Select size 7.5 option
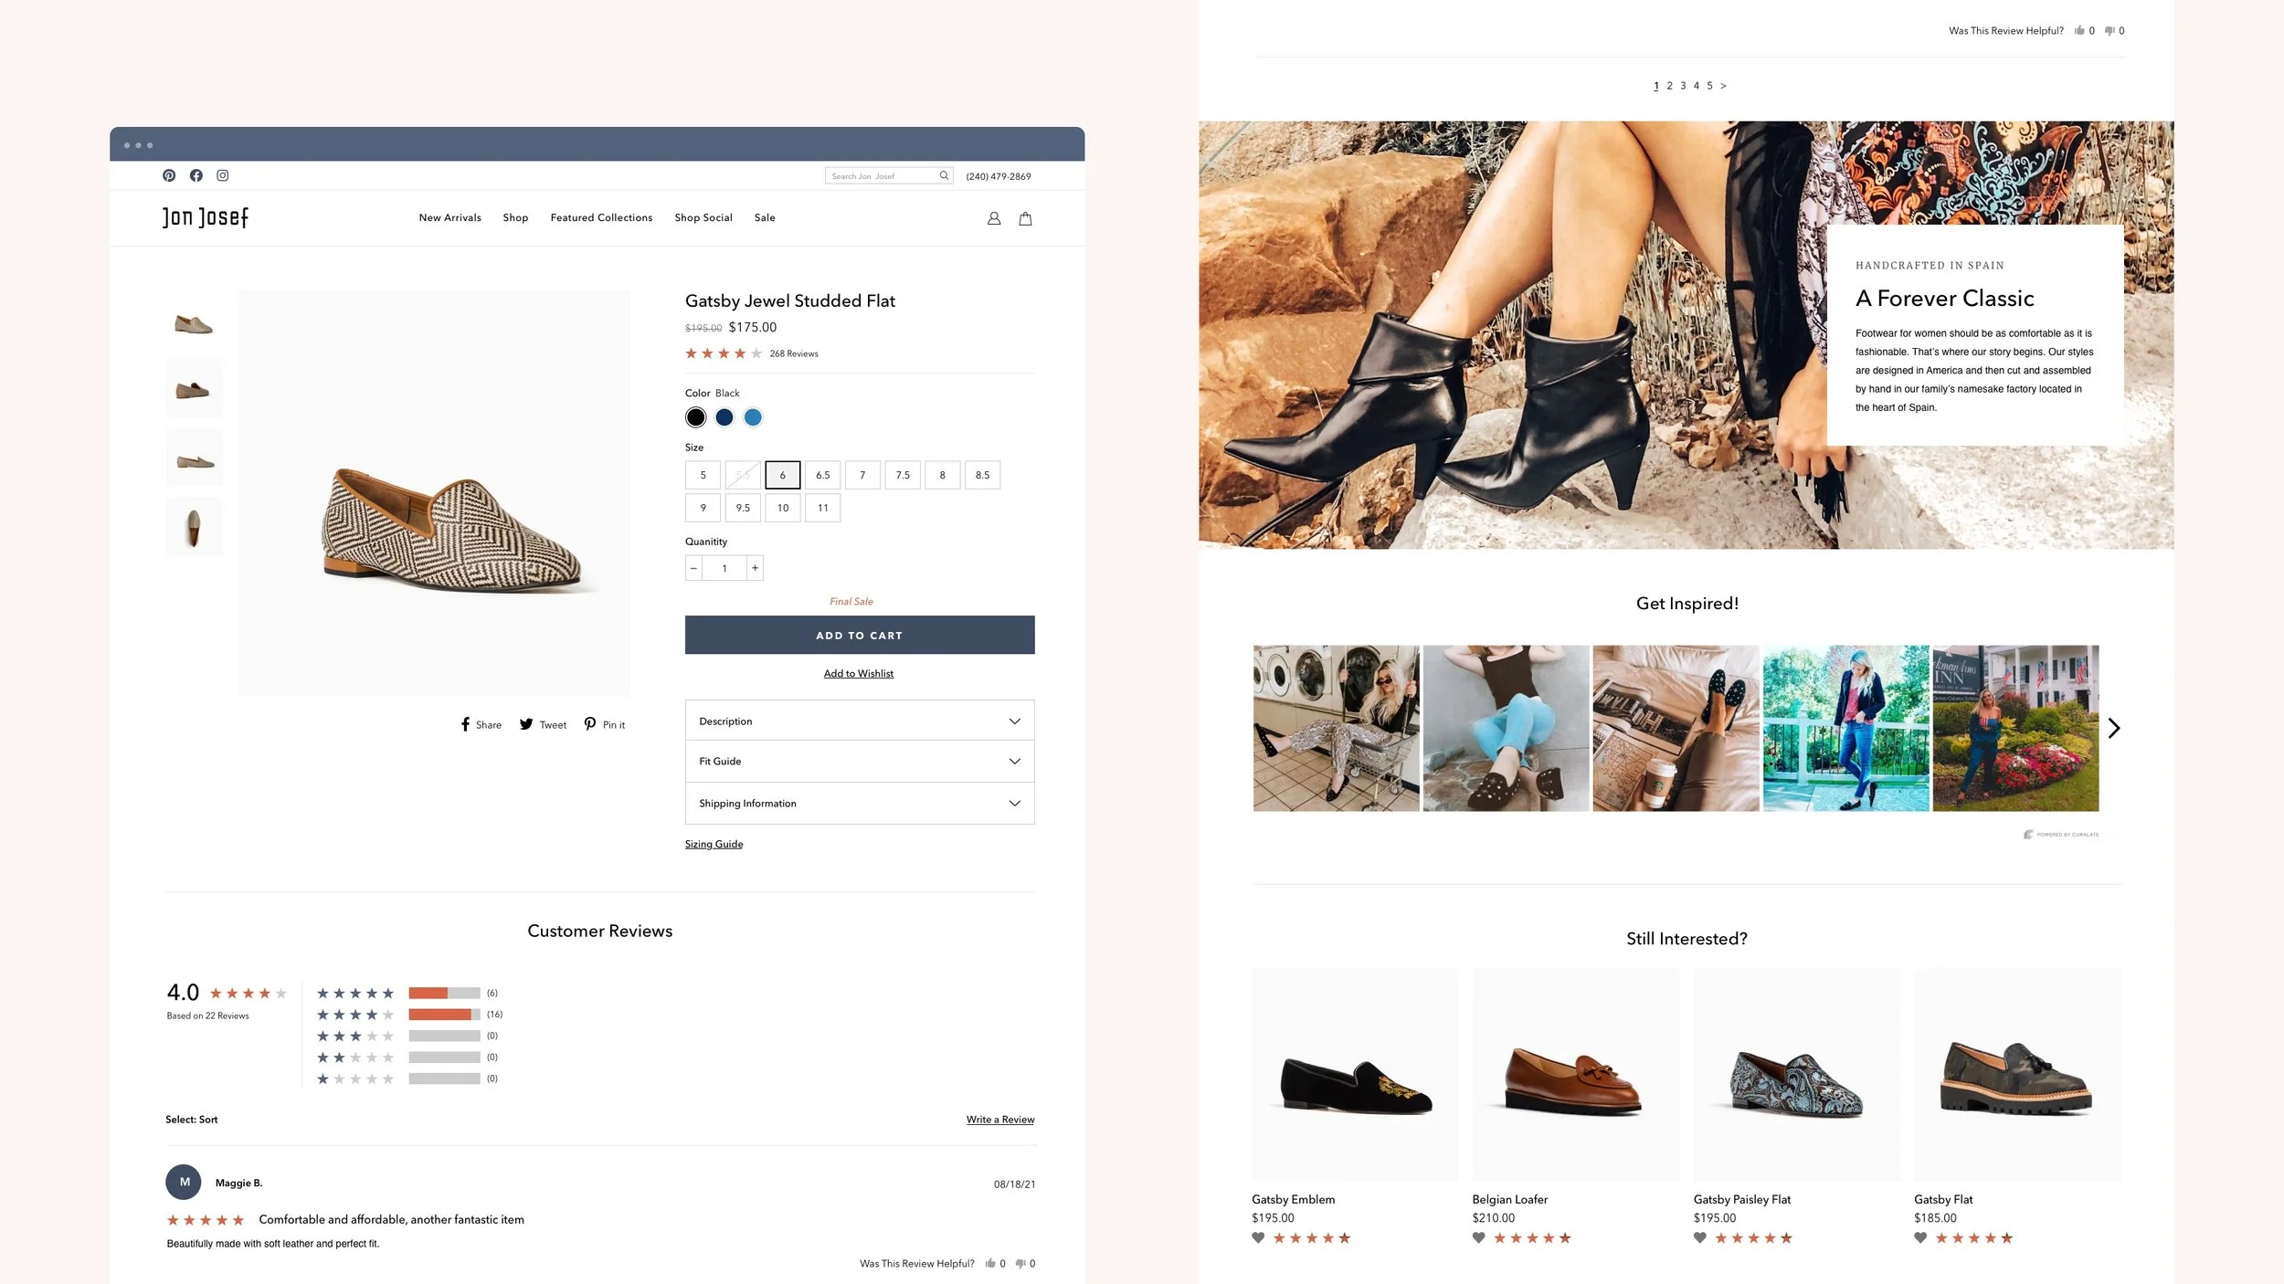Viewport: 2284px width, 1284px height. click(x=903, y=475)
